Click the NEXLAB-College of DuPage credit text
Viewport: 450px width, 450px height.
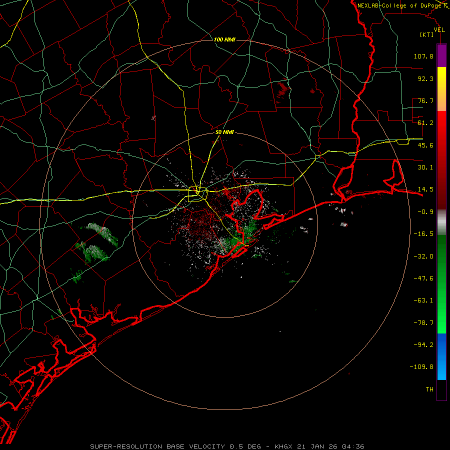click(x=399, y=5)
